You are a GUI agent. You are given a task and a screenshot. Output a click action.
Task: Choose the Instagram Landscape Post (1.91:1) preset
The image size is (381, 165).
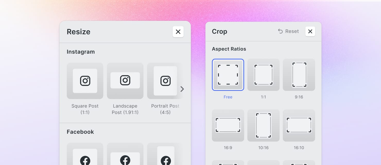pyautogui.click(x=125, y=81)
